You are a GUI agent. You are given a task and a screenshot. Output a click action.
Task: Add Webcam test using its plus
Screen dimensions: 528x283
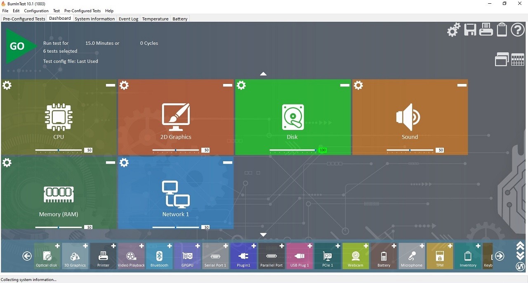(x=366, y=246)
